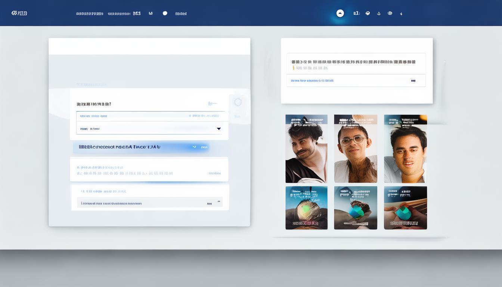Click the white round dot icon in navigation bar
Screen dimensions: 502x287
pos(165,13)
